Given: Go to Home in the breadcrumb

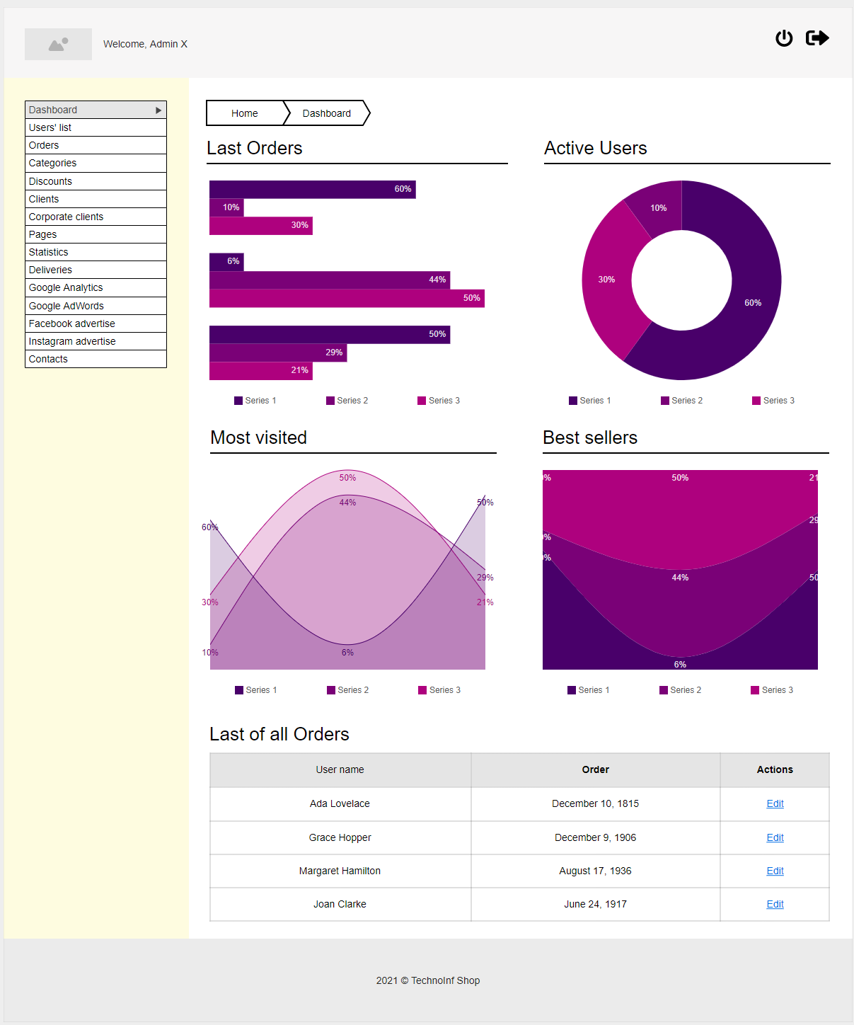Looking at the screenshot, I should click(x=244, y=113).
